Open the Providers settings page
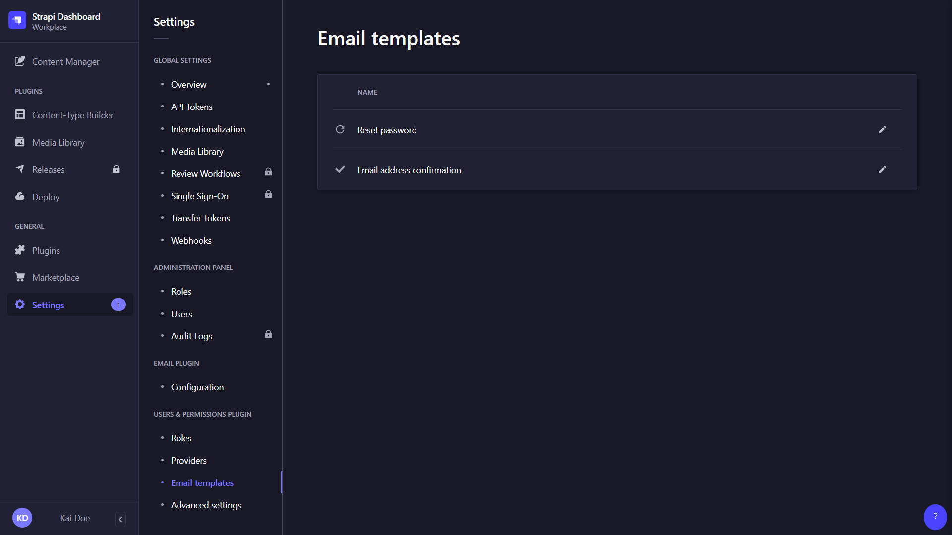 [x=188, y=460]
